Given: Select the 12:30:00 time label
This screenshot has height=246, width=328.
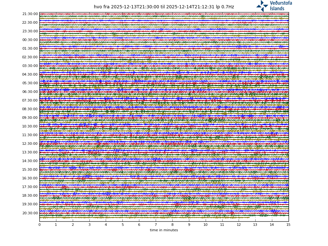Looking at the screenshot, I should (30, 144).
